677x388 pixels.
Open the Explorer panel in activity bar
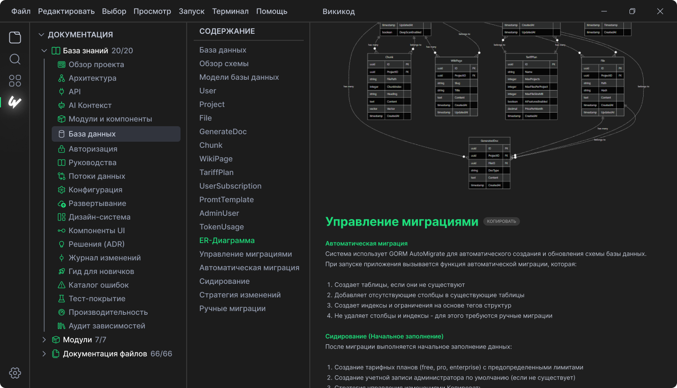pos(15,37)
